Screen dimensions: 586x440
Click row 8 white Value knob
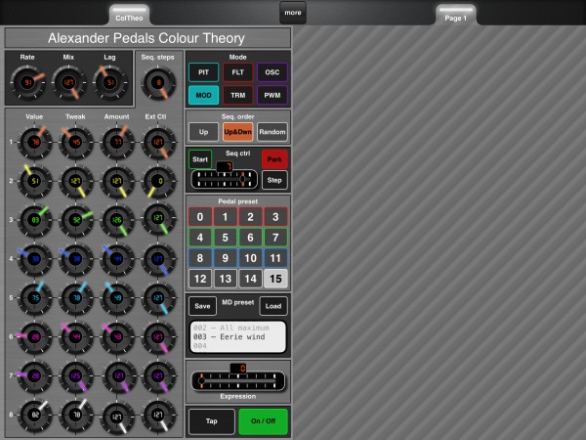(35, 415)
